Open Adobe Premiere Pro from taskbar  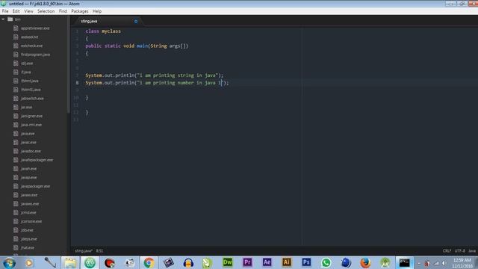[x=247, y=262]
